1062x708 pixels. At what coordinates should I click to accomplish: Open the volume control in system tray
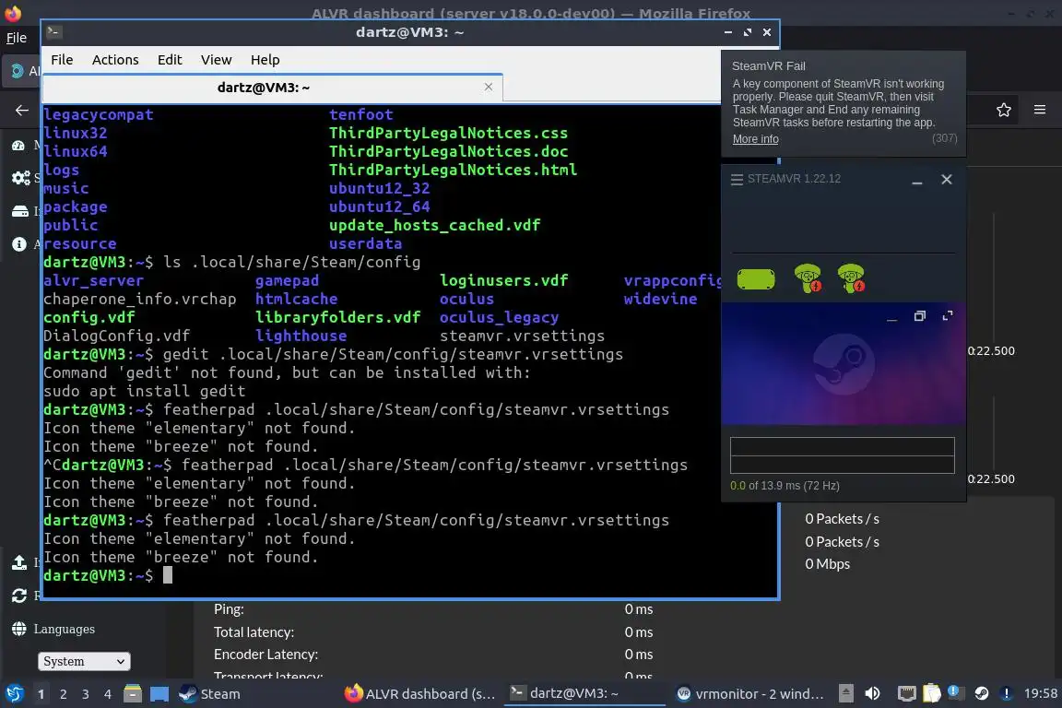(x=872, y=693)
